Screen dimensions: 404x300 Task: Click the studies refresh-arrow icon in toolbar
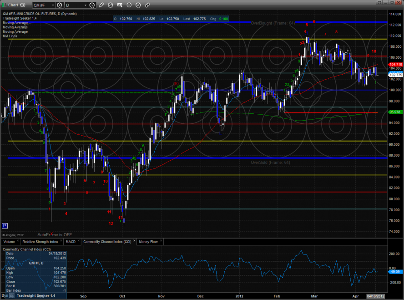111,5
